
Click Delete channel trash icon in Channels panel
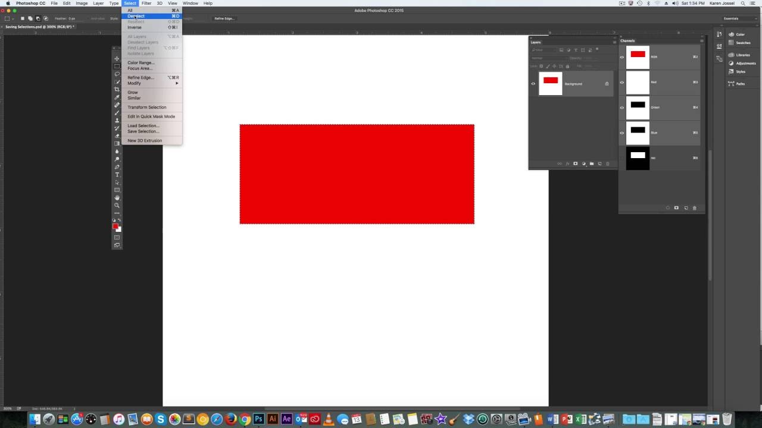point(694,208)
